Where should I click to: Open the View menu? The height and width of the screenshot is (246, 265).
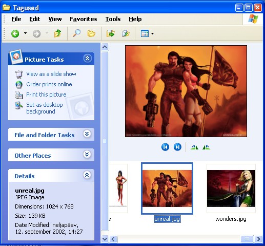[x=55, y=19]
